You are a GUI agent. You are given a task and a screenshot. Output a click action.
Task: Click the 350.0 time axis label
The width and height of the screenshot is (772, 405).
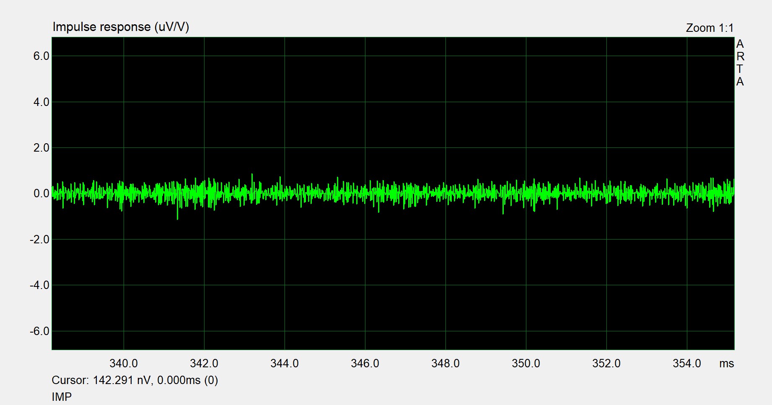[526, 364]
